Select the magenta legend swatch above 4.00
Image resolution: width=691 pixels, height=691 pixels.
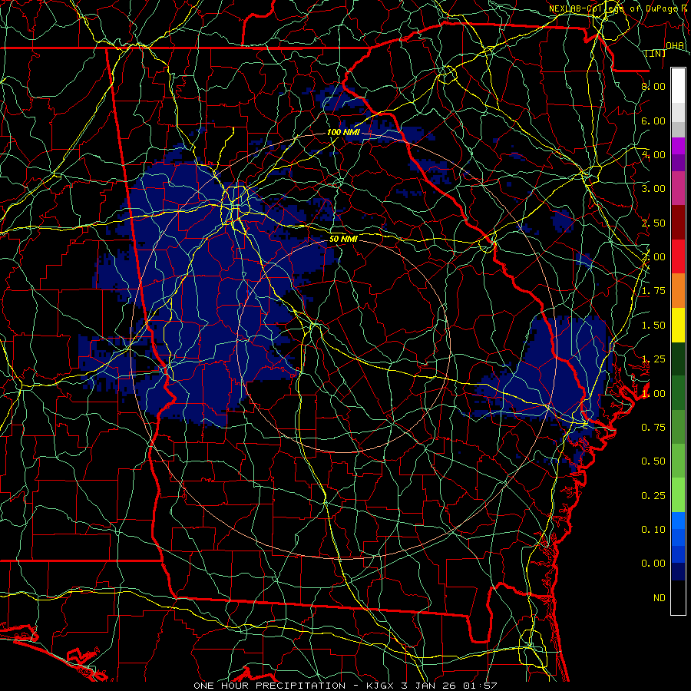(678, 146)
